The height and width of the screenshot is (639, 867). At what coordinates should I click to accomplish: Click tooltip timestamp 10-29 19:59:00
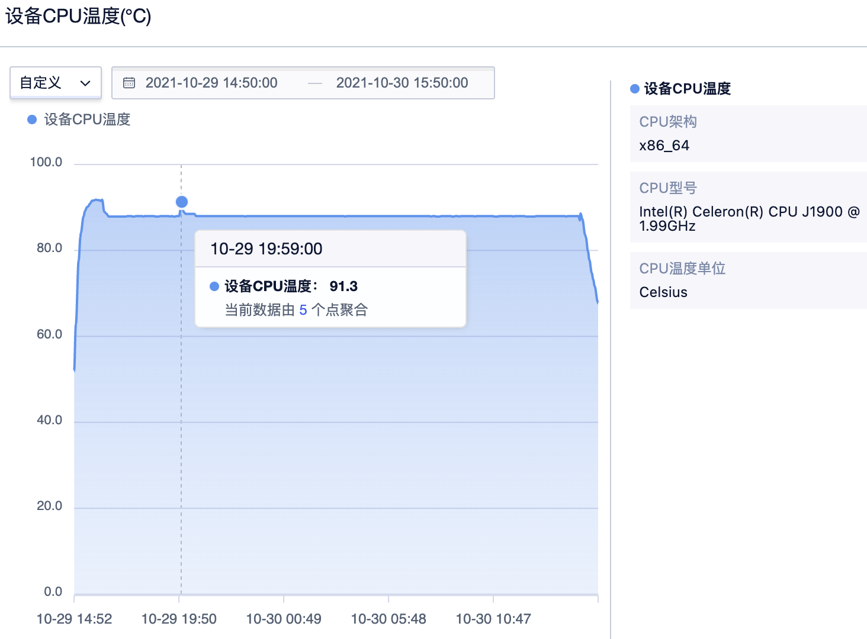click(266, 249)
